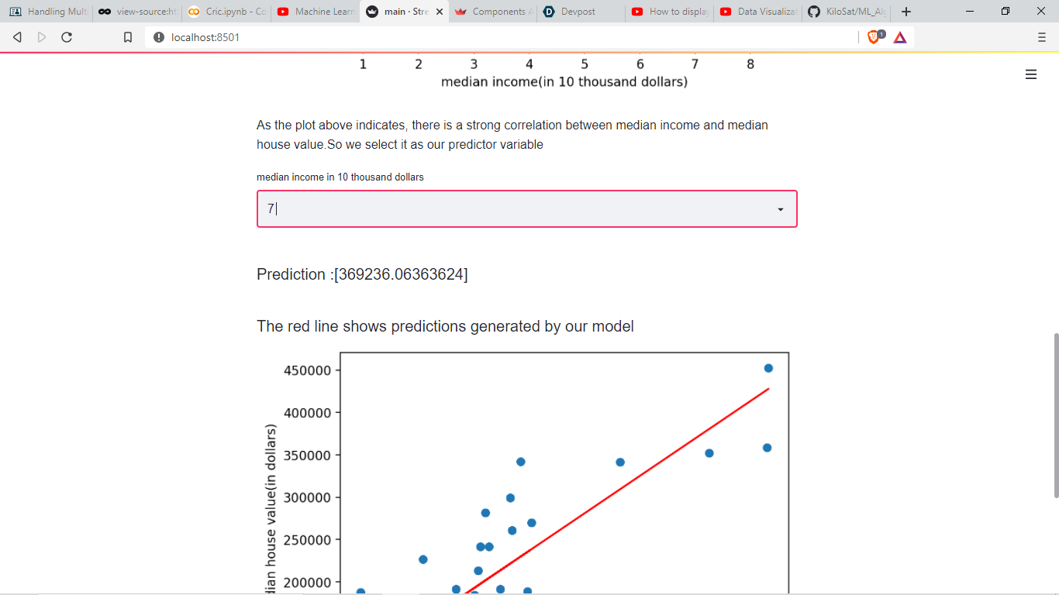Open the Brave Shields lion icon
The height and width of the screenshot is (595, 1059).
coord(871,36)
